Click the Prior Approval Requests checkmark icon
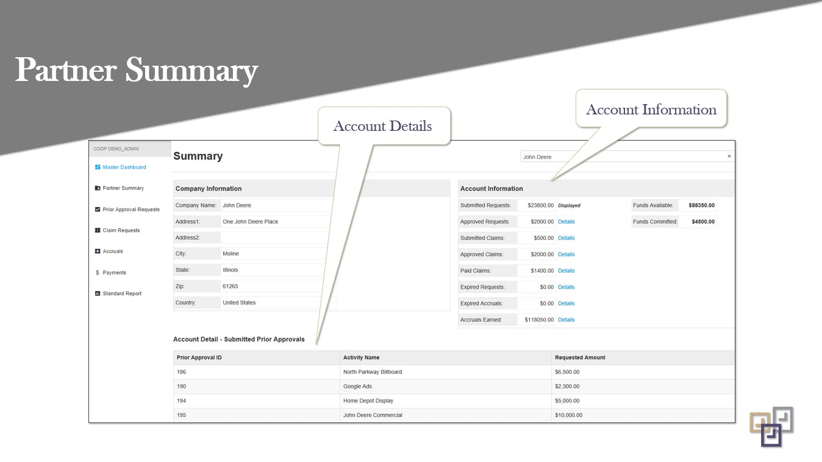Screen dimensions: 822x462 (x=98, y=209)
